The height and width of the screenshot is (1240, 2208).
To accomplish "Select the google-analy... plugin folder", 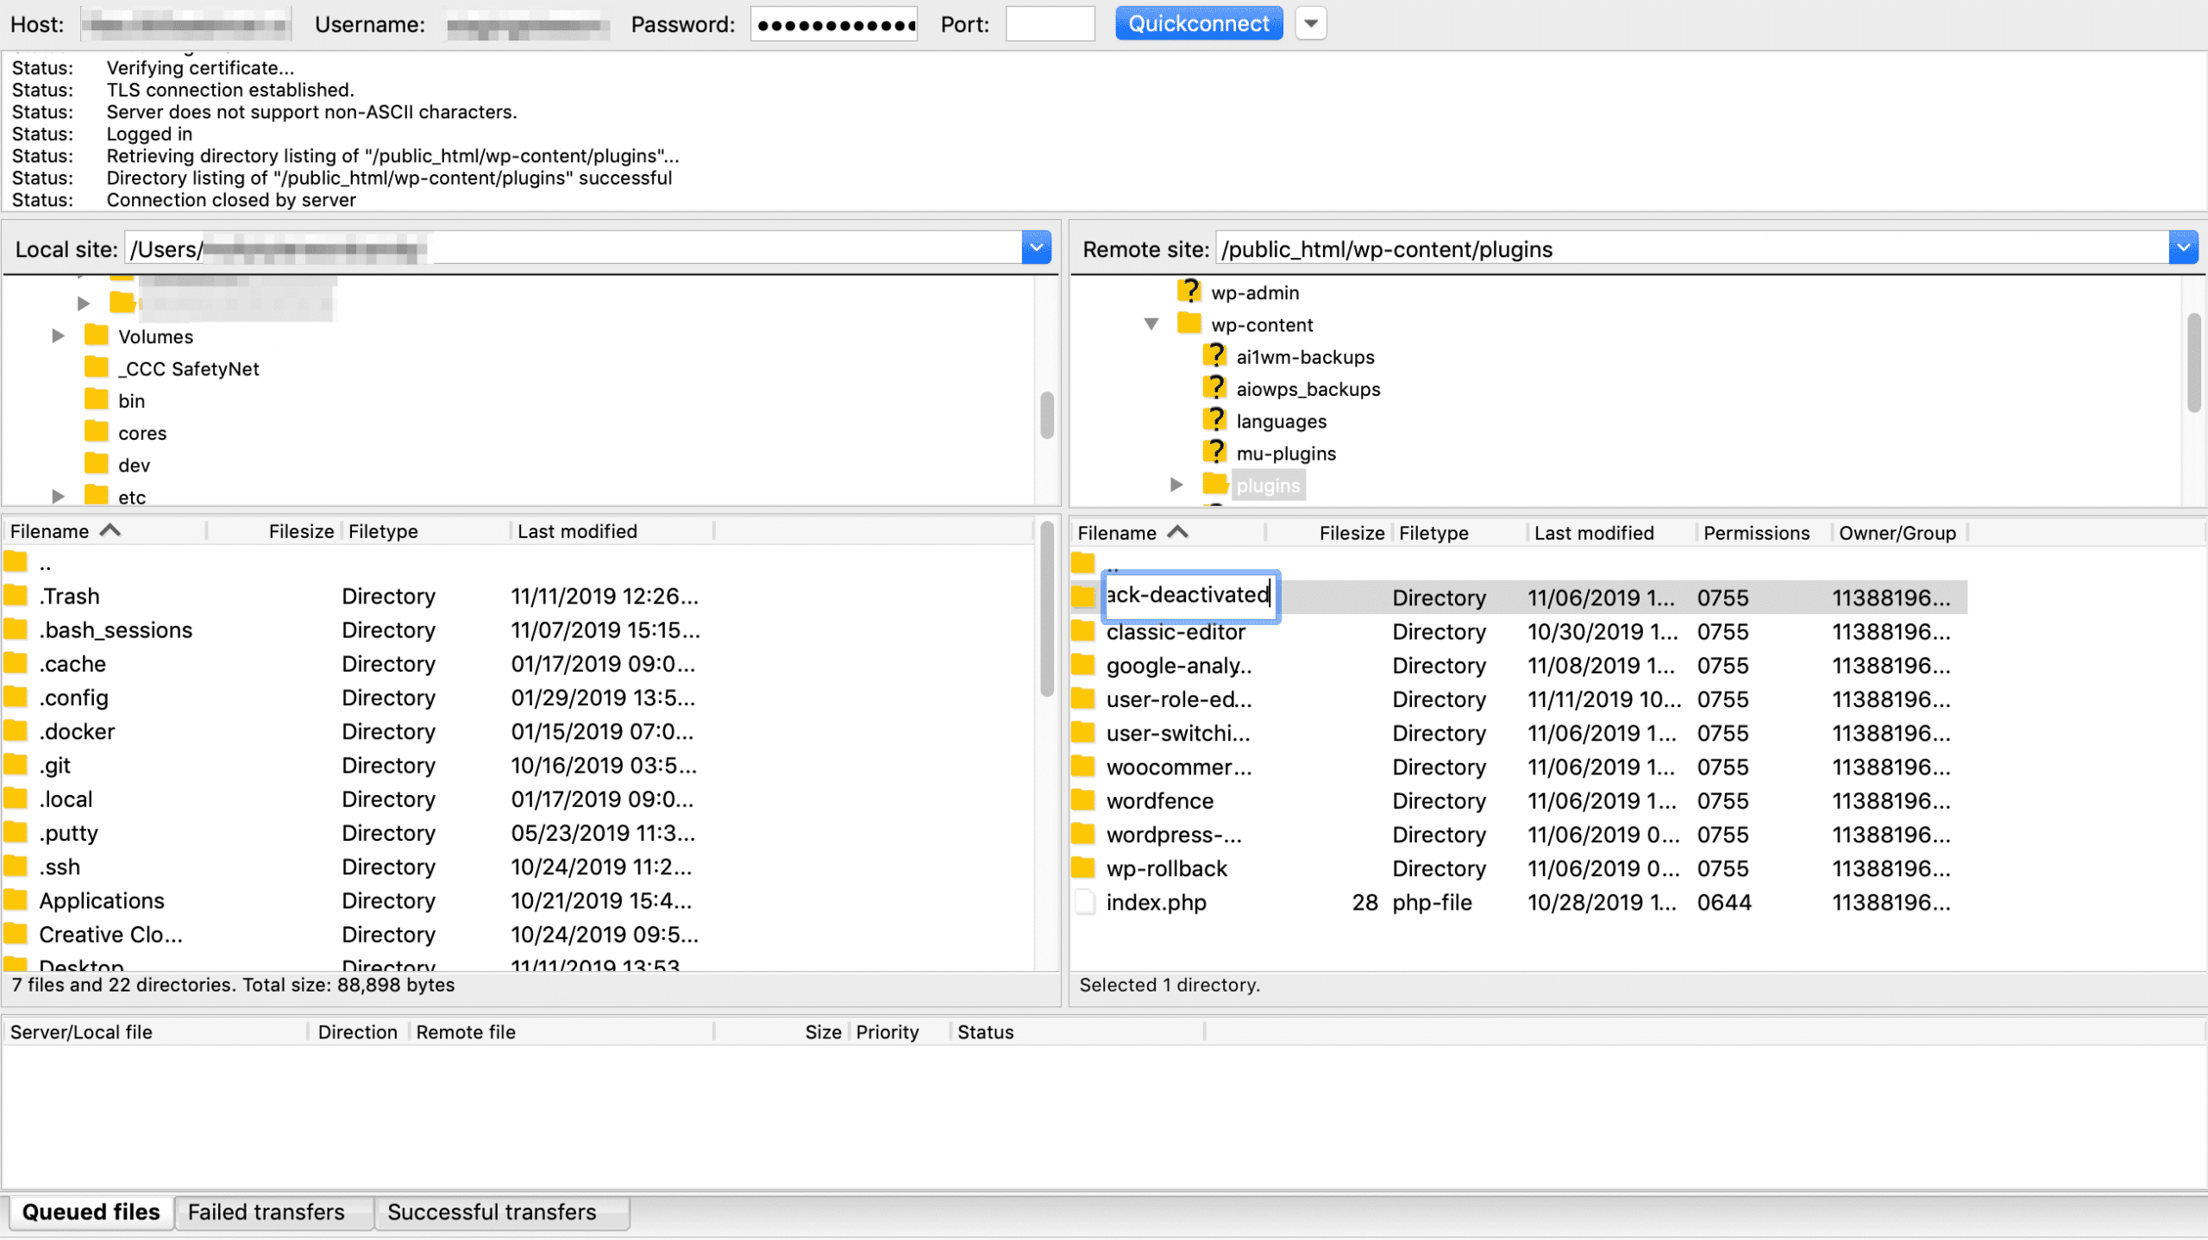I will coord(1180,666).
